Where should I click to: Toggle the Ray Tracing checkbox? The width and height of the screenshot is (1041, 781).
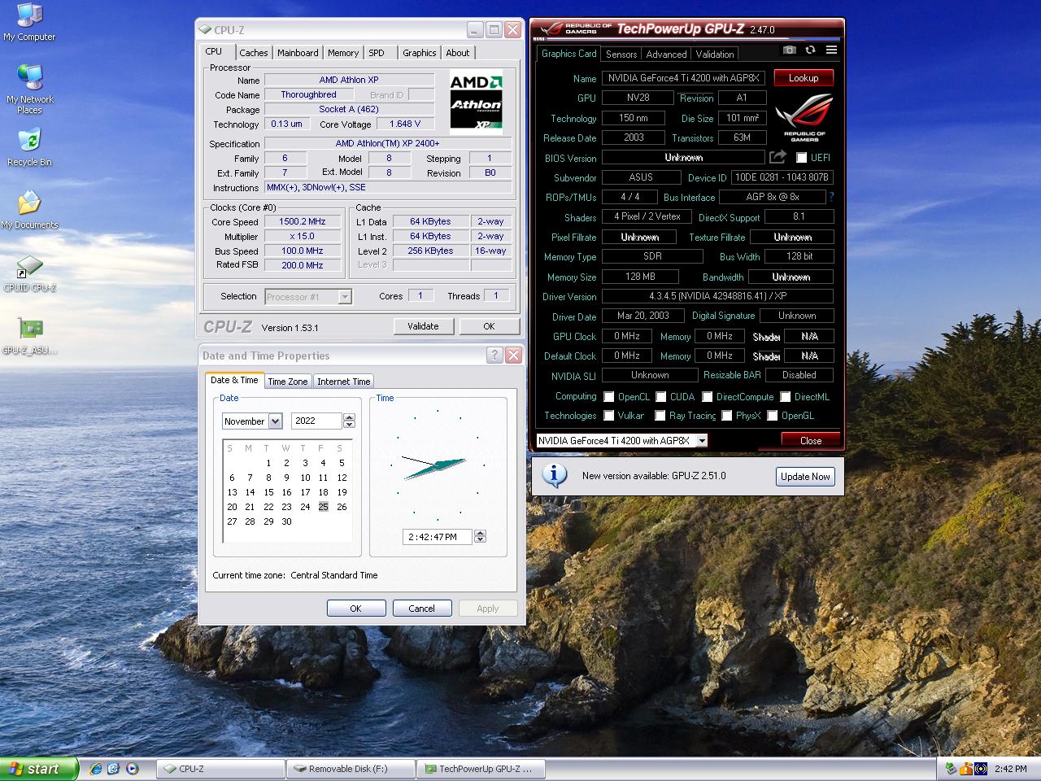(x=660, y=416)
